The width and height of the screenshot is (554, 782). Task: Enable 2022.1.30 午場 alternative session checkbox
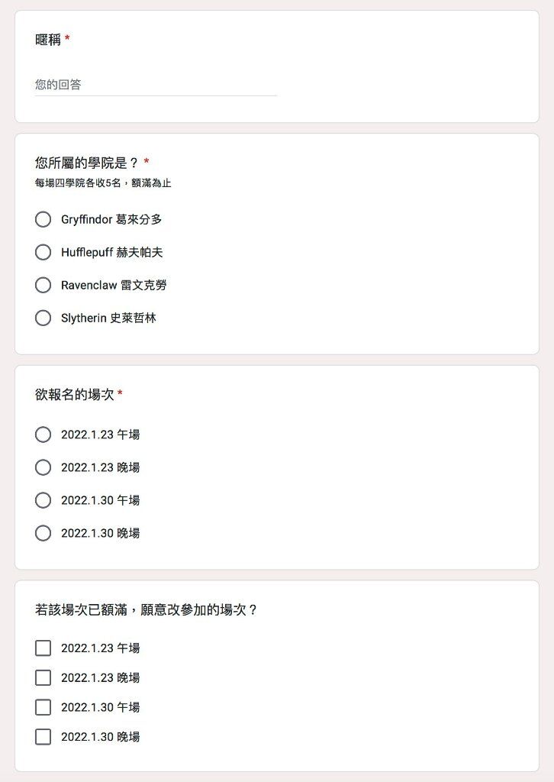tap(43, 707)
